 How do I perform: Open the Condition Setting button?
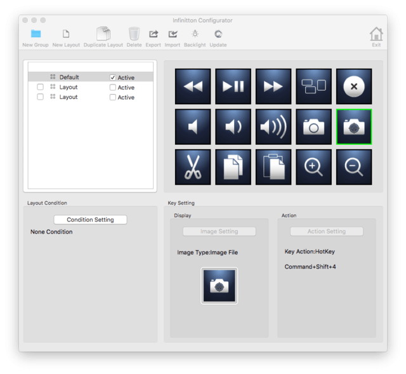click(x=90, y=220)
